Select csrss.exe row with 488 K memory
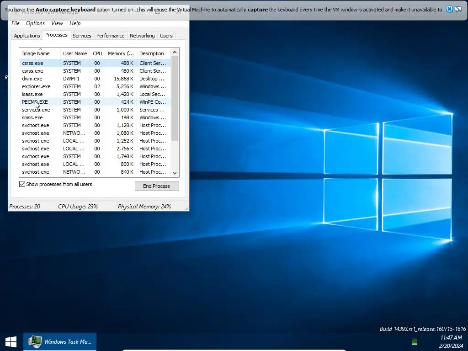This screenshot has width=468, height=351. pos(95,63)
